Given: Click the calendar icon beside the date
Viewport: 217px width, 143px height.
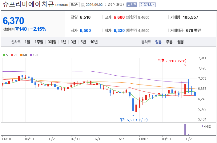Looking at the screenshot, I should pyautogui.click(x=83, y=5).
